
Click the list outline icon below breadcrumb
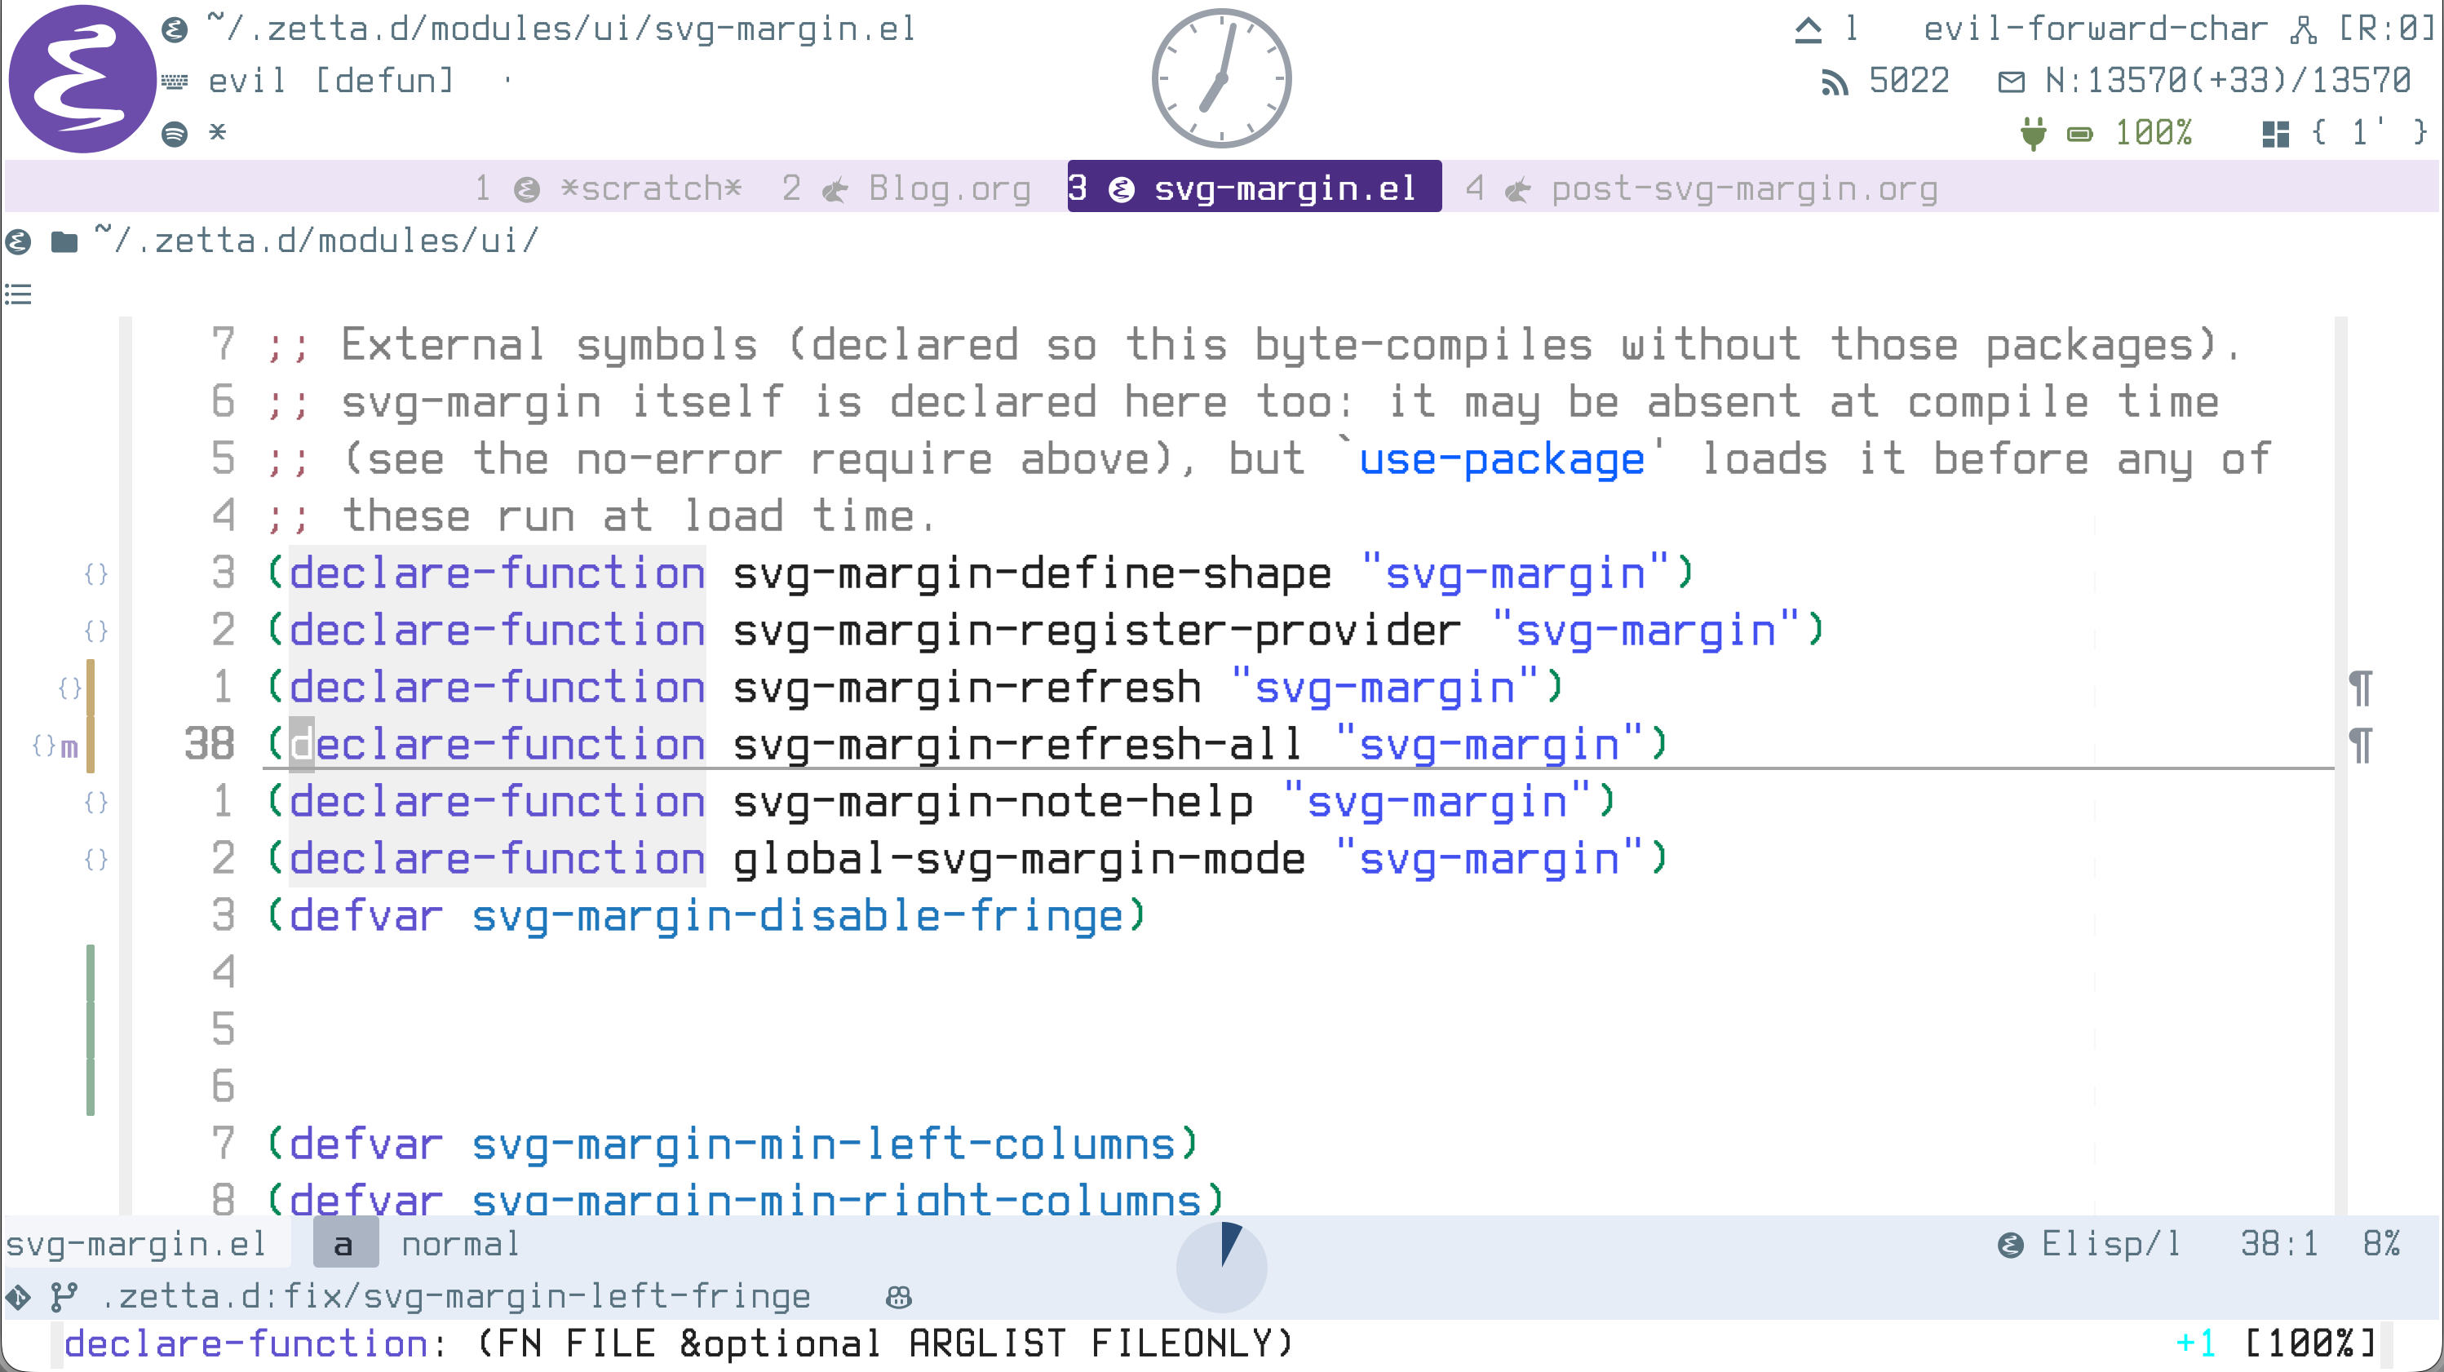coord(18,294)
